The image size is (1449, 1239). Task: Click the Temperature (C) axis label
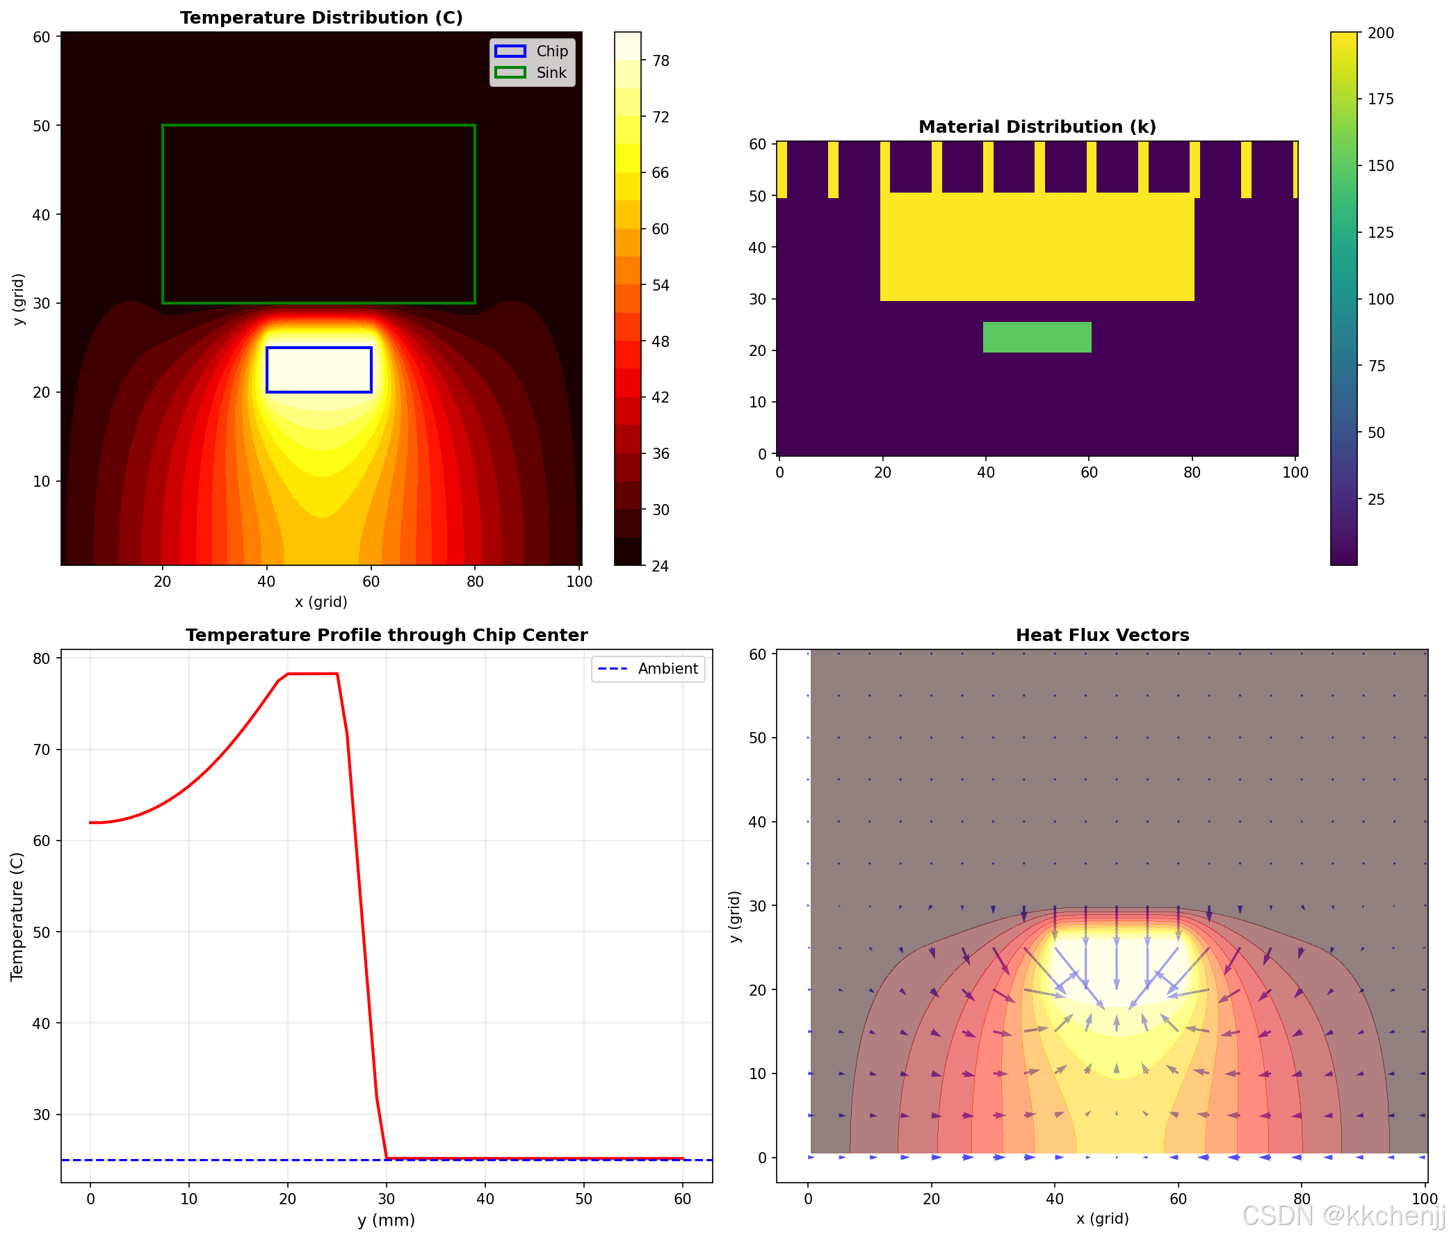click(x=17, y=916)
